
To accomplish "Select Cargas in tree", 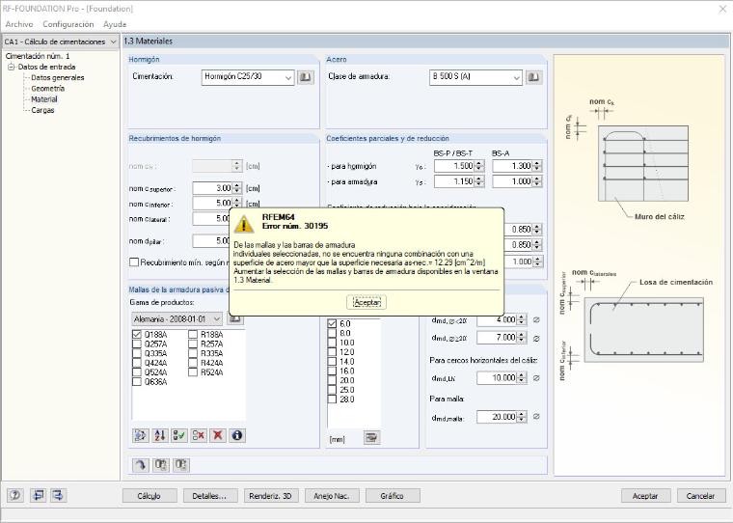I will coord(42,110).
